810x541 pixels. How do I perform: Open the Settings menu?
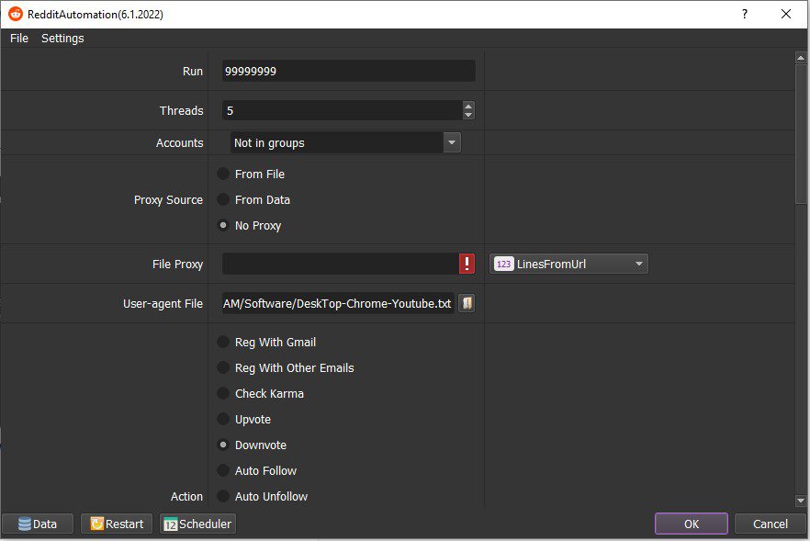tap(62, 39)
